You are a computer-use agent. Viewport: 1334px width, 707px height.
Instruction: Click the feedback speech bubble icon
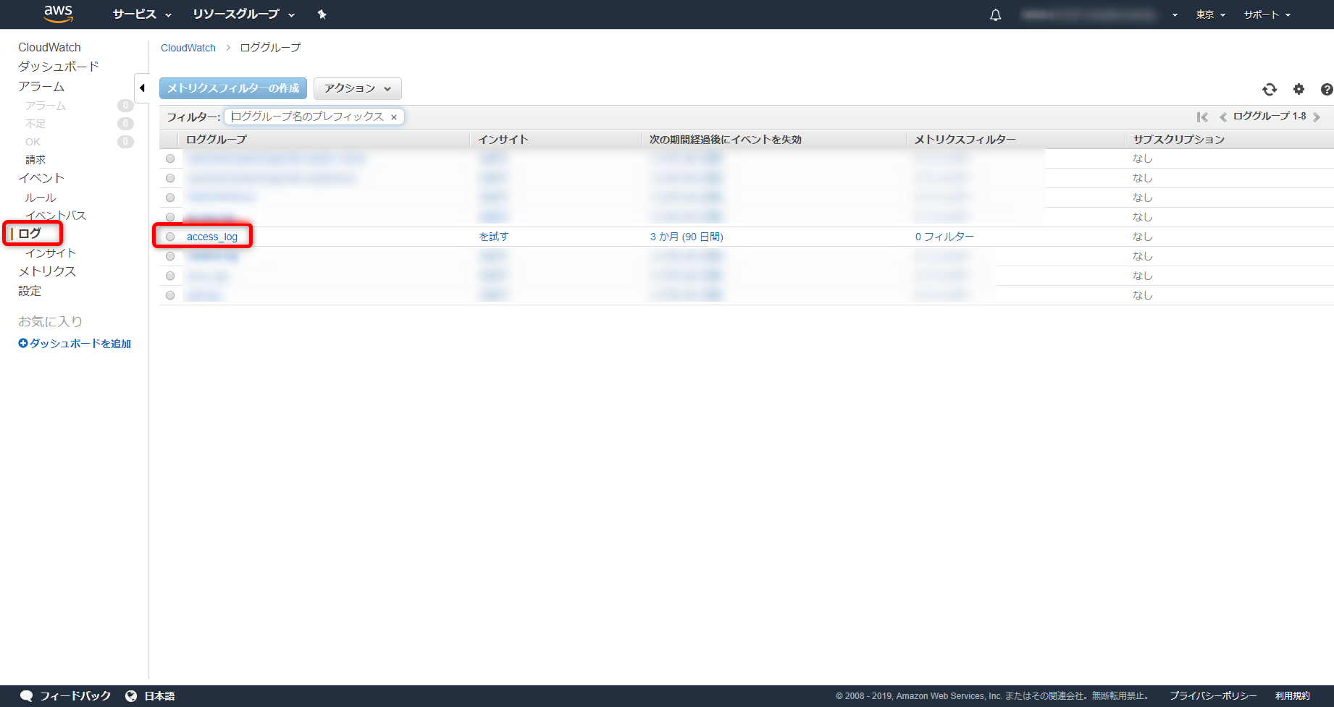[x=27, y=696]
